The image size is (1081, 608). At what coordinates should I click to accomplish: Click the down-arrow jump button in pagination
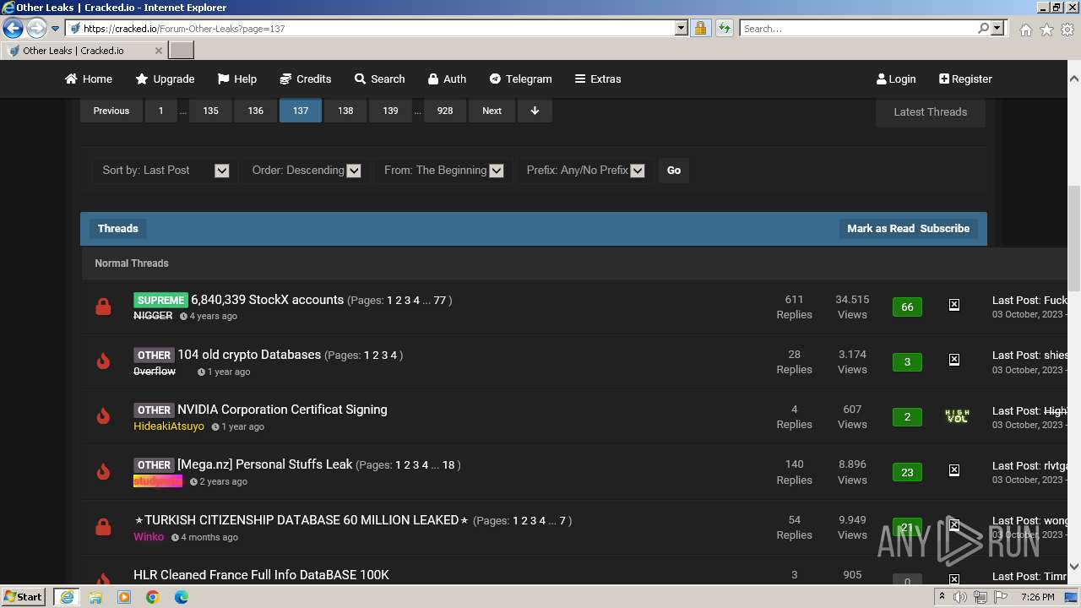click(535, 111)
